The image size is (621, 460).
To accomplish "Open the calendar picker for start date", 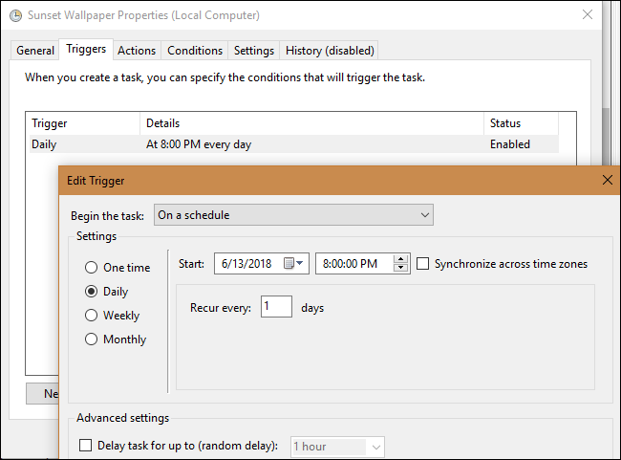I will pyautogui.click(x=293, y=263).
